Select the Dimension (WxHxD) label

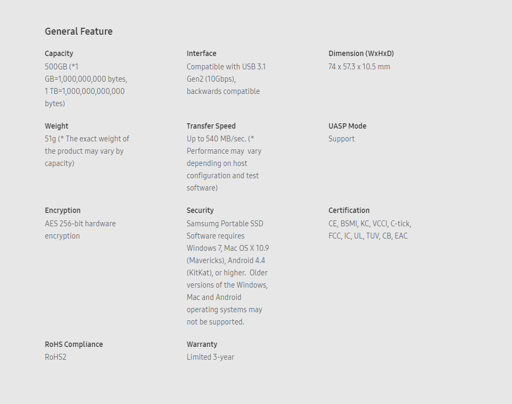361,53
